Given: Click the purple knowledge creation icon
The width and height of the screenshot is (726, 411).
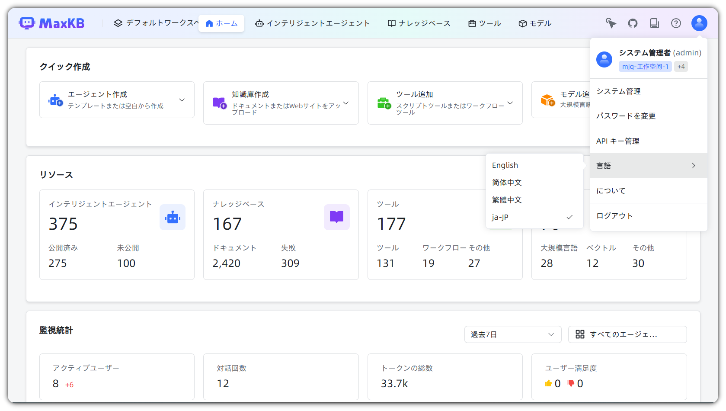Looking at the screenshot, I should click(220, 103).
